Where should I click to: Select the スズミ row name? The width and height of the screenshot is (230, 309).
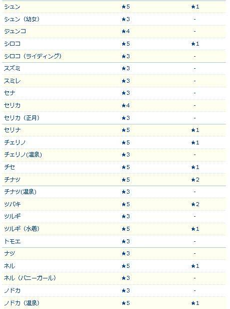pos(12,68)
